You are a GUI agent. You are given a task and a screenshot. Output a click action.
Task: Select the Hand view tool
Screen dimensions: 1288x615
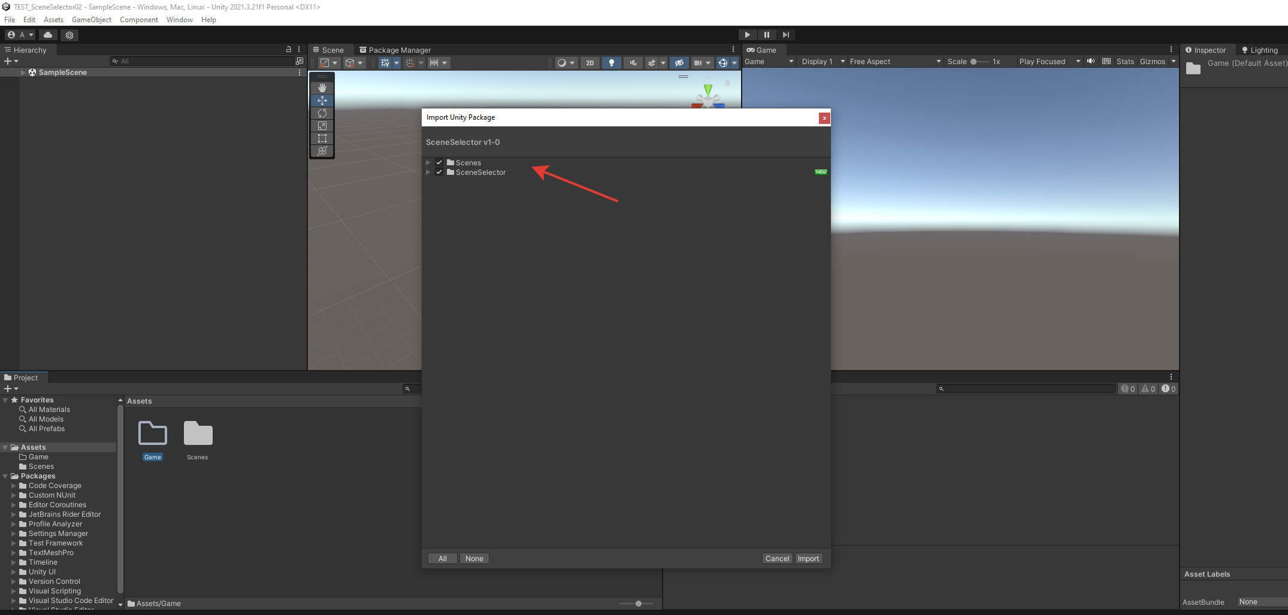(322, 88)
